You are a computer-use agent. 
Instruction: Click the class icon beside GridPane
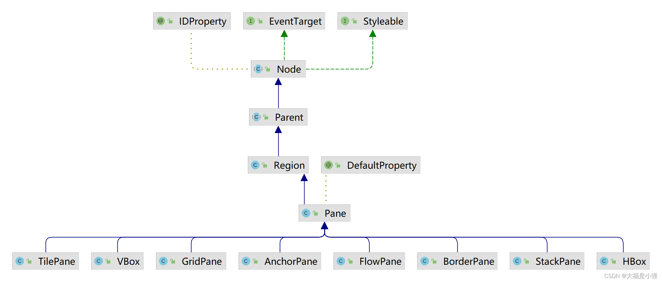(163, 261)
